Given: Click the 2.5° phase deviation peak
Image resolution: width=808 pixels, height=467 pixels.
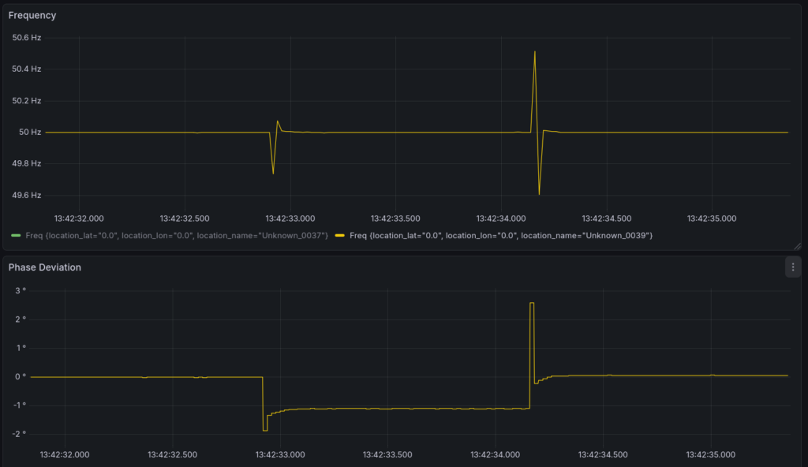Looking at the screenshot, I should (x=532, y=303).
